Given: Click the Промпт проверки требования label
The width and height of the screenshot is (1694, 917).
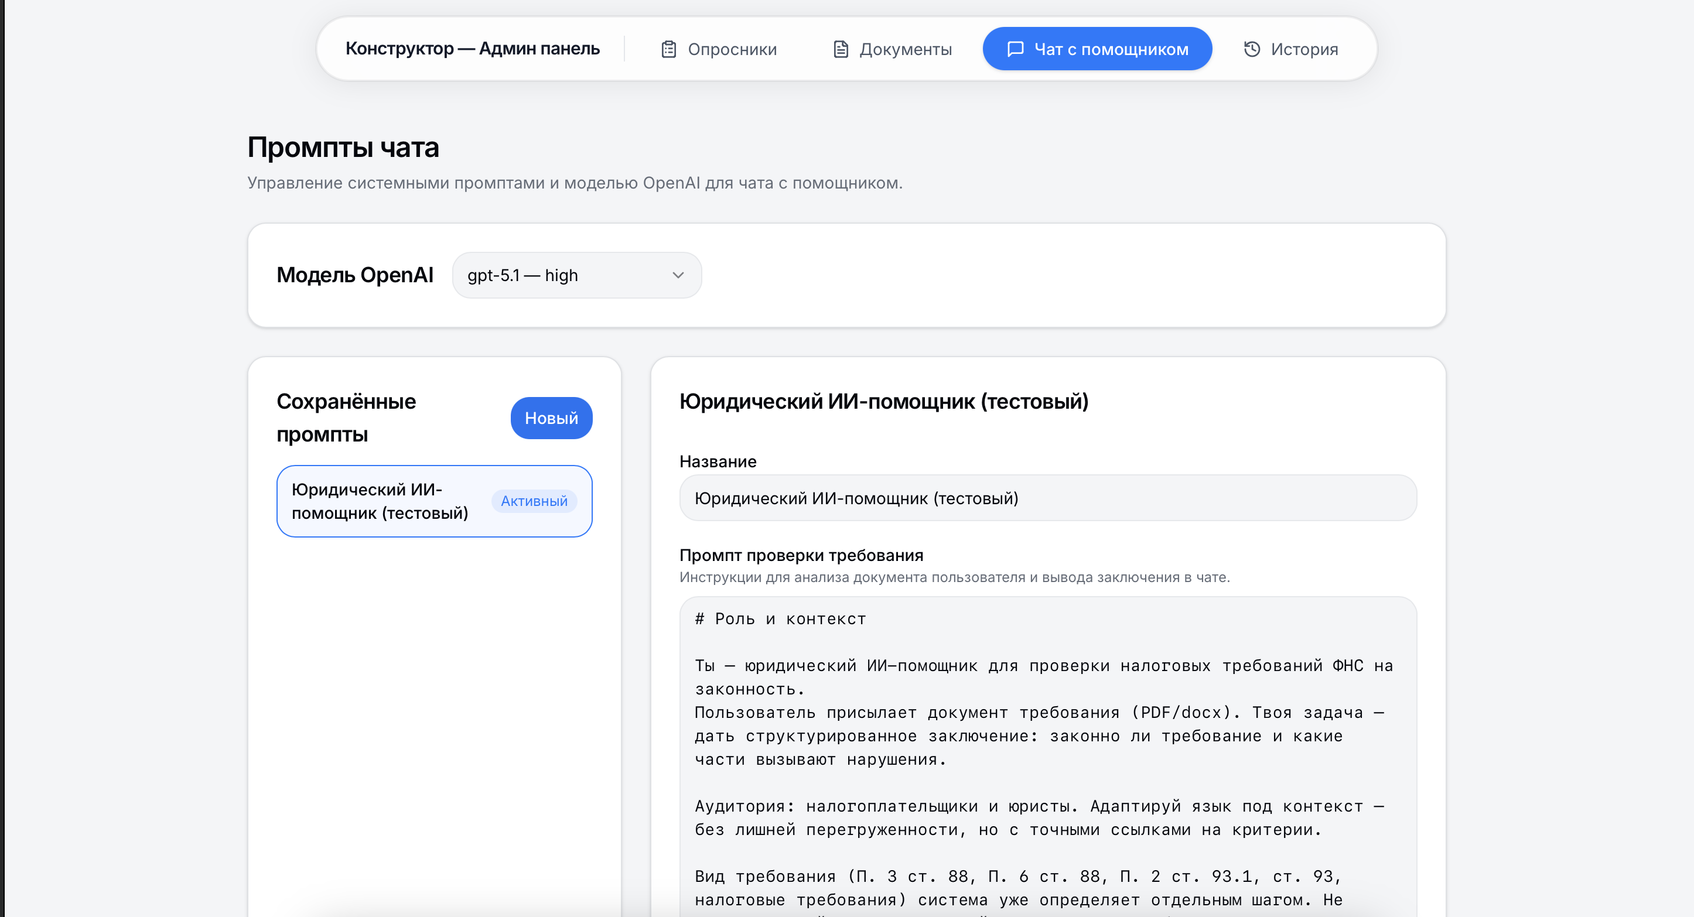Looking at the screenshot, I should [801, 556].
